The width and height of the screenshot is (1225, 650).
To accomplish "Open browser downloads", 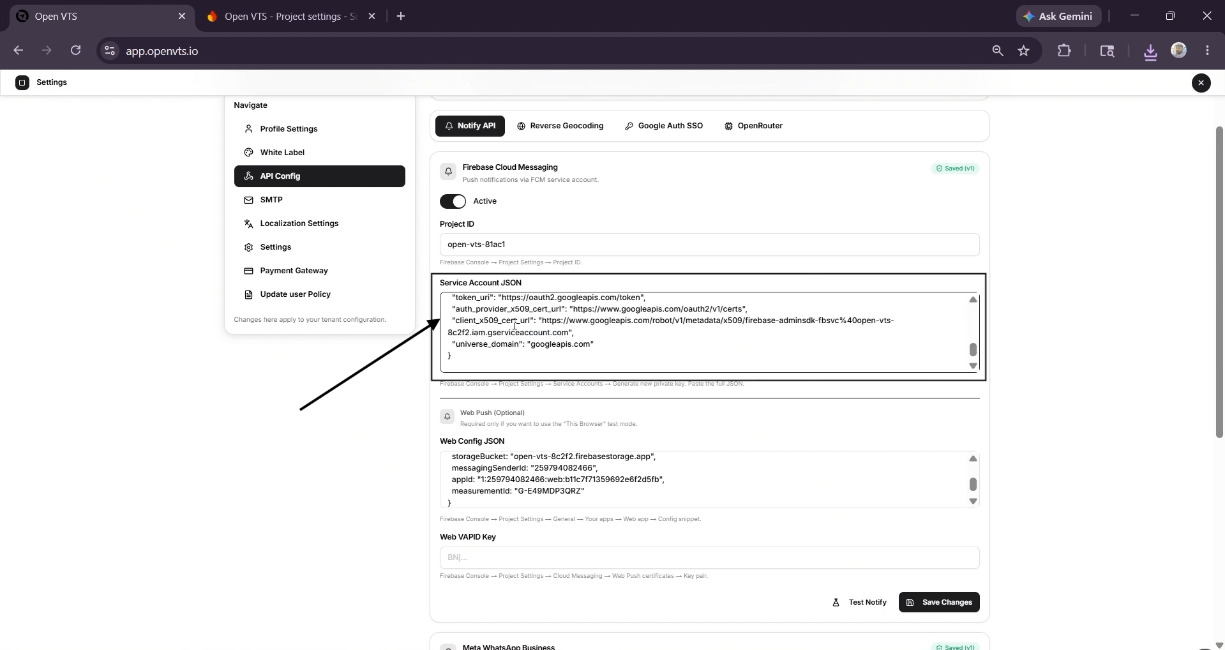I will click(x=1150, y=51).
